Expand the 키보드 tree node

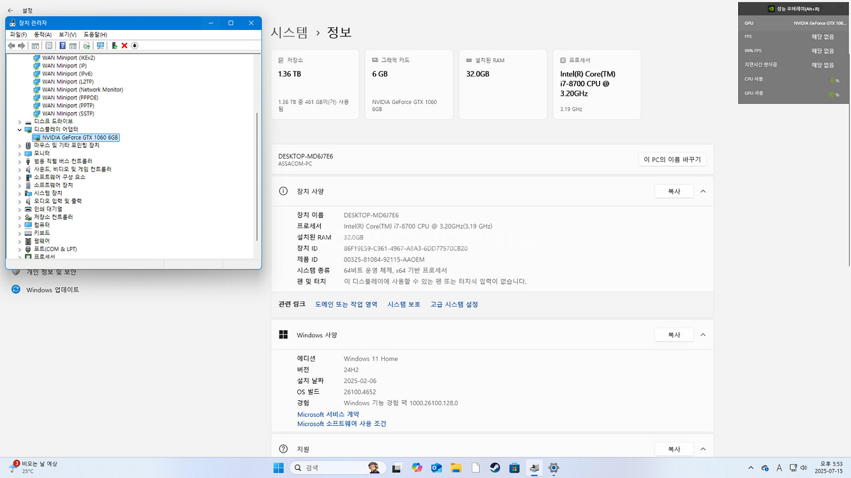[x=20, y=233]
